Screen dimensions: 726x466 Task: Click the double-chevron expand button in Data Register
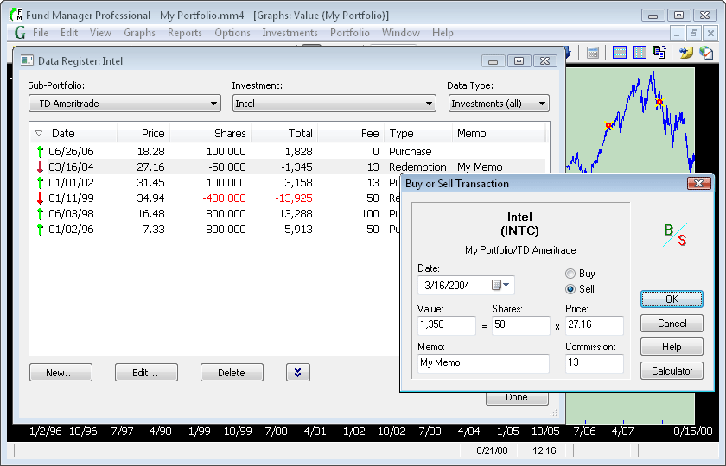pos(297,372)
